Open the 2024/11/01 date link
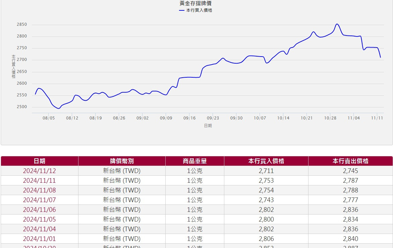This screenshot has height=248, width=393. 39,239
